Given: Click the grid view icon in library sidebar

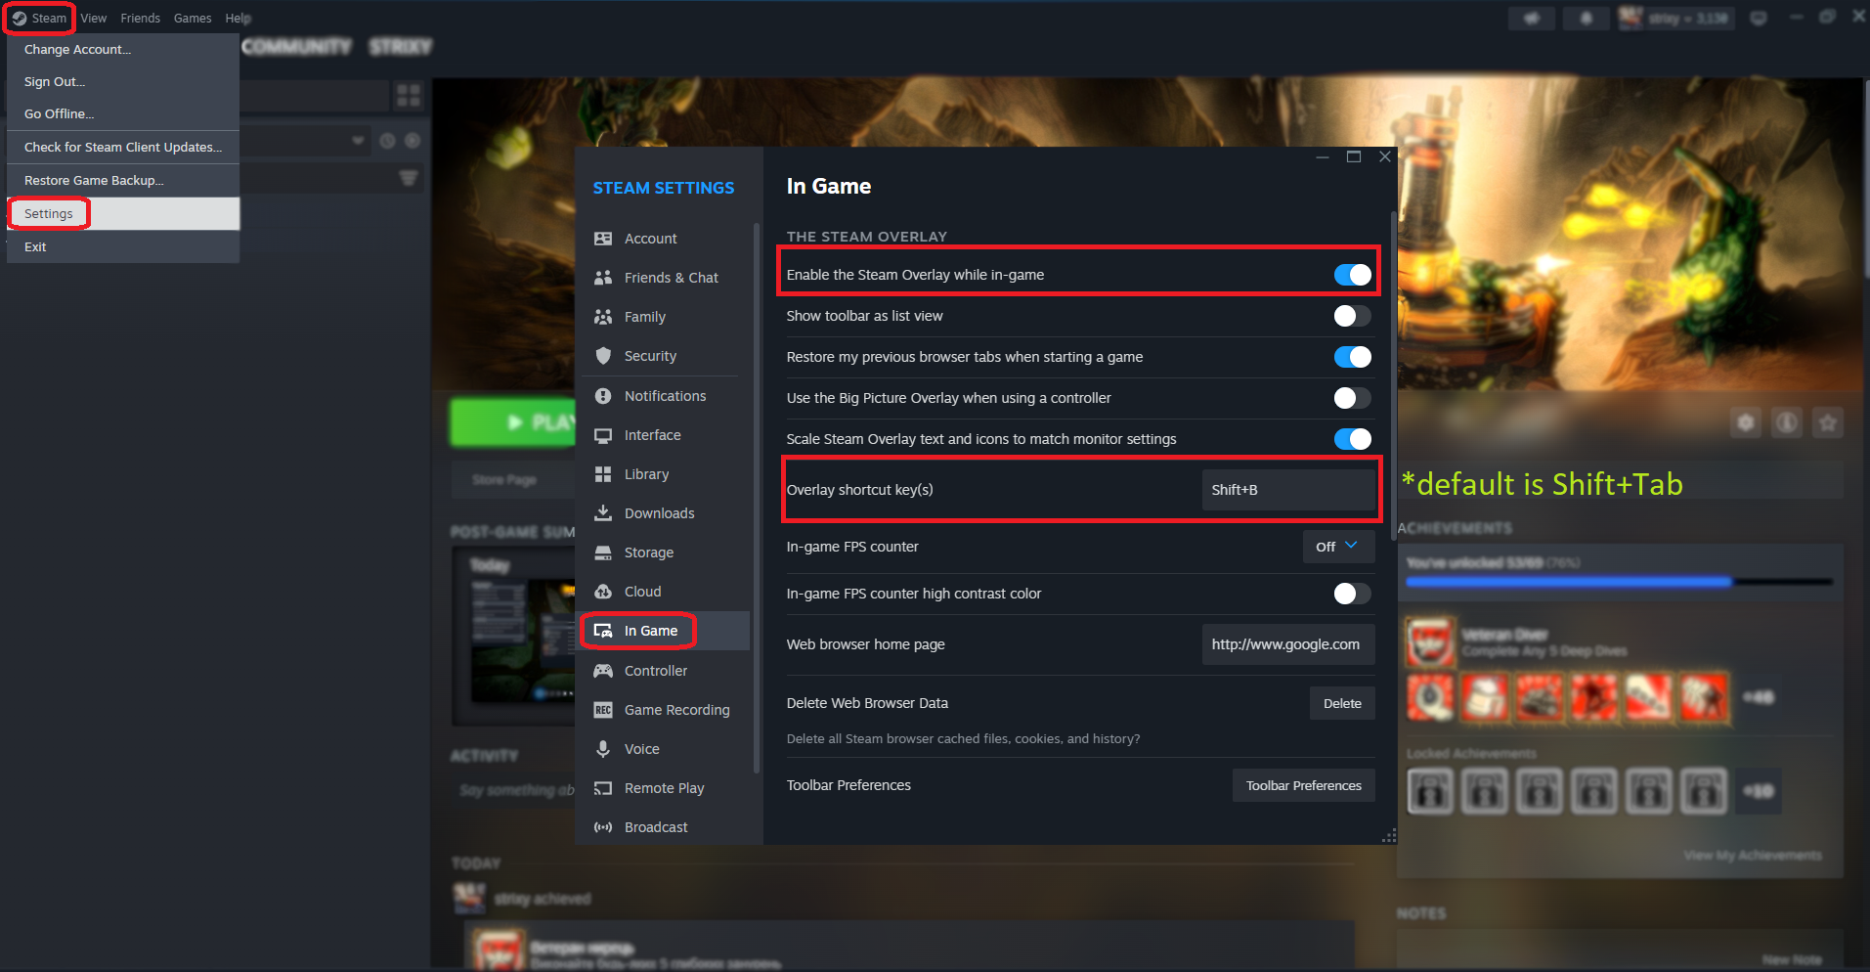Looking at the screenshot, I should pos(409,95).
